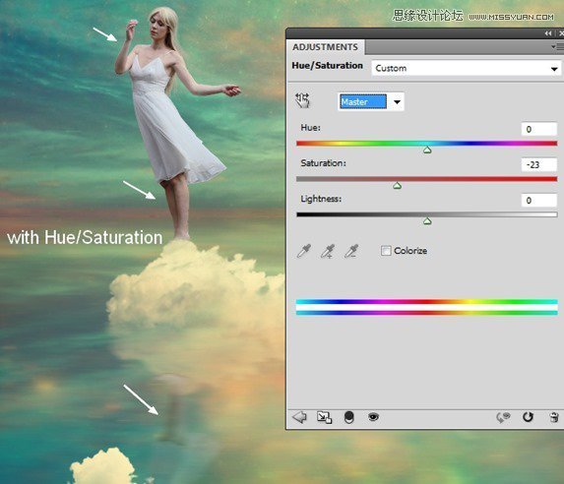Viewport: 564px width, 484px height.
Task: Click the Saturation slider handle
Action: pyautogui.click(x=397, y=186)
